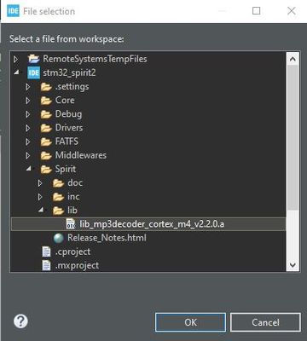307x341 pixels.
Task: Collapse the Spirit folder
Action: click(29, 169)
